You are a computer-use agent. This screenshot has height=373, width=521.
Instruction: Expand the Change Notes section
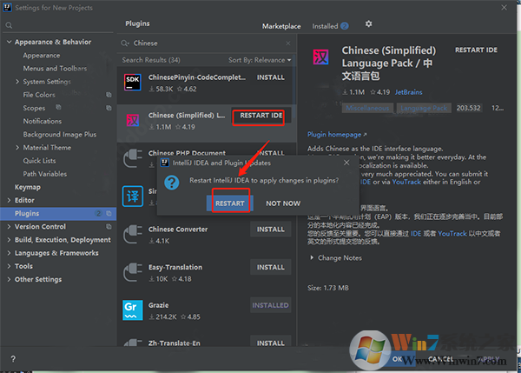[313, 258]
